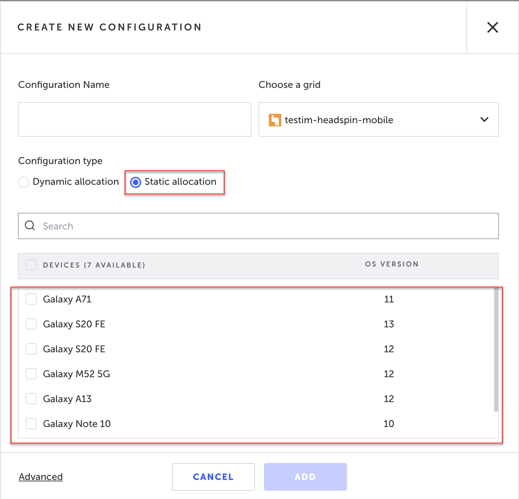The width and height of the screenshot is (519, 499).
Task: Expand the grid dropdown chevron
Action: click(x=484, y=120)
